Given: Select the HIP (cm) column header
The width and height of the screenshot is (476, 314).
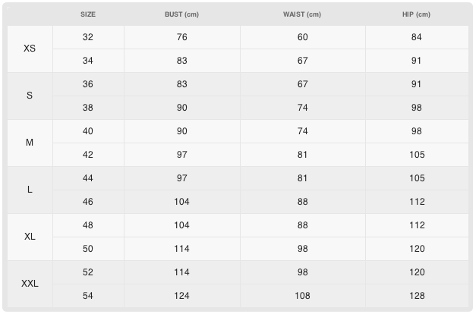Looking at the screenshot, I should (416, 14).
